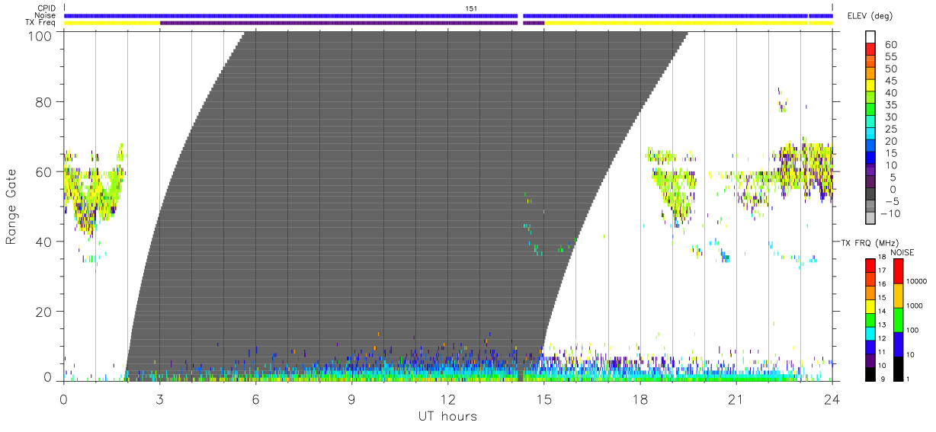Viewport: 936px width, 432px height.
Task: Click the 21 tick on UT hours axis
Action: 736,398
